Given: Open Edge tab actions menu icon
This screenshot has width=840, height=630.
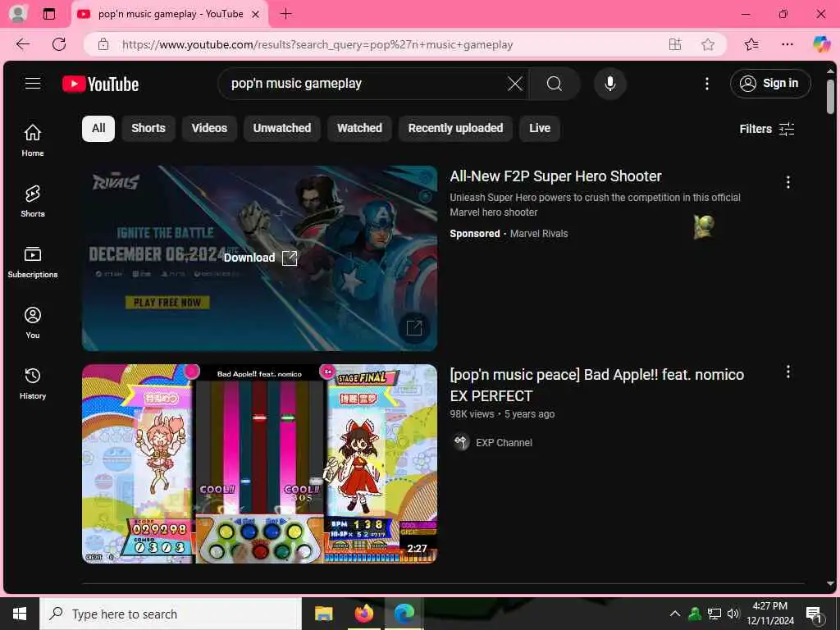Looking at the screenshot, I should tap(48, 14).
